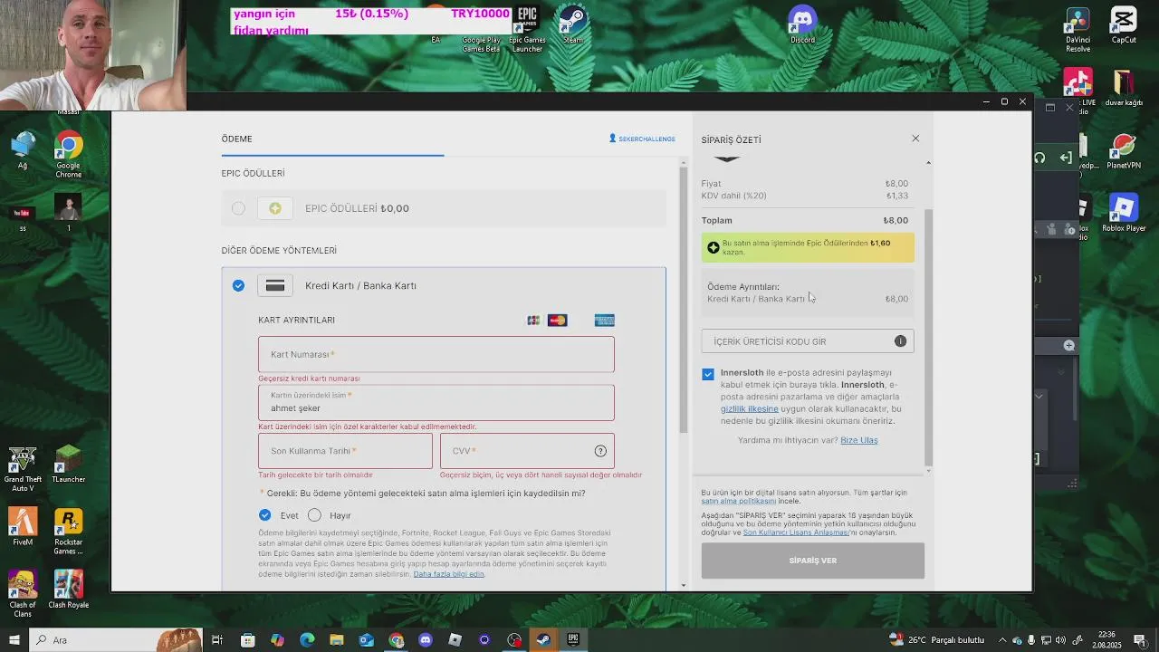Choose Hayır to not save the payment method

pyautogui.click(x=314, y=515)
